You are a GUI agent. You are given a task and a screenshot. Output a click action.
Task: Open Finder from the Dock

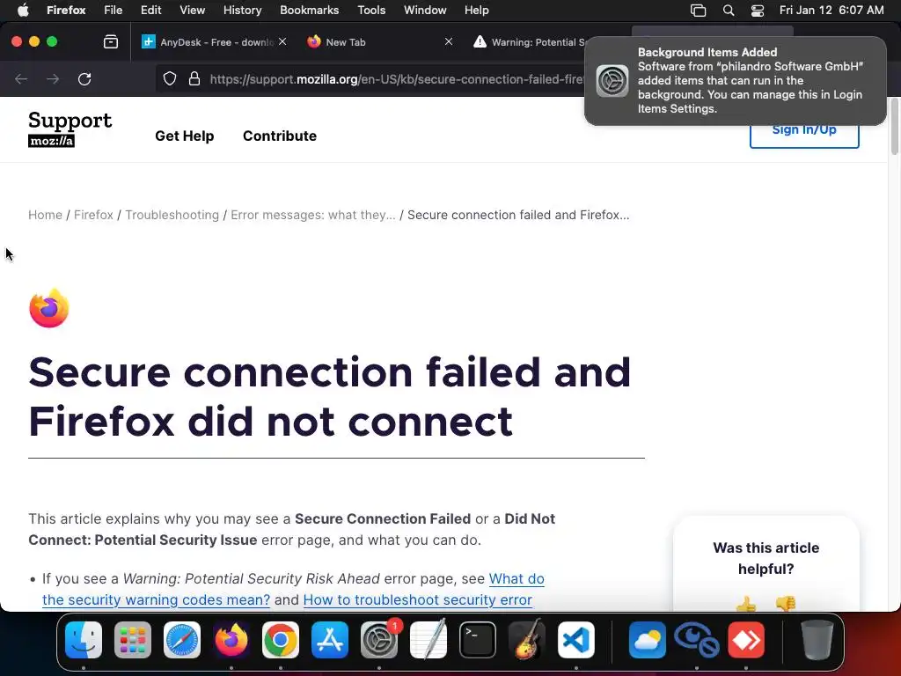pyautogui.click(x=84, y=640)
